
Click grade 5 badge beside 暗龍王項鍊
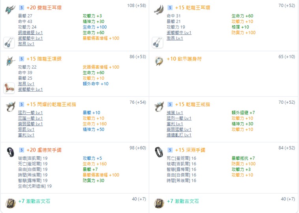click(21, 59)
